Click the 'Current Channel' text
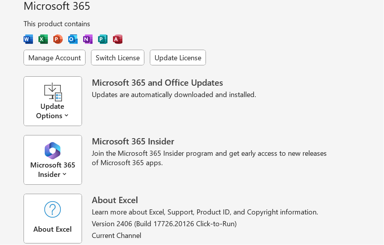Image resolution: width=384 pixels, height=245 pixels. 116,236
